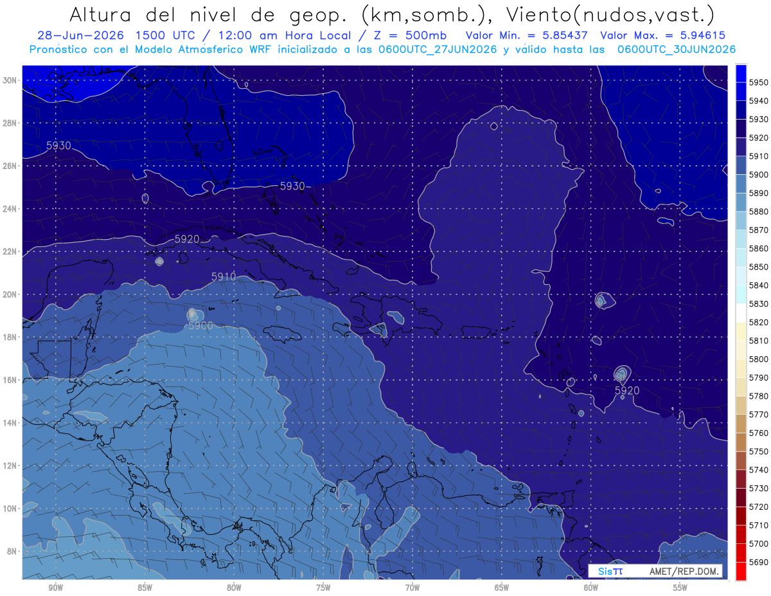Click the 5950 label on the color scale
This screenshot has height=596, width=771.
pos(759,82)
